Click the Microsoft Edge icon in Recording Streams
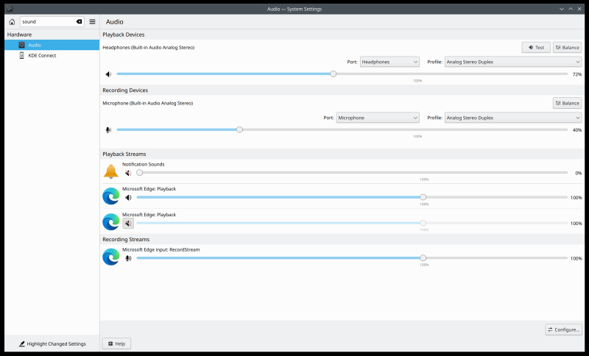 pyautogui.click(x=110, y=257)
